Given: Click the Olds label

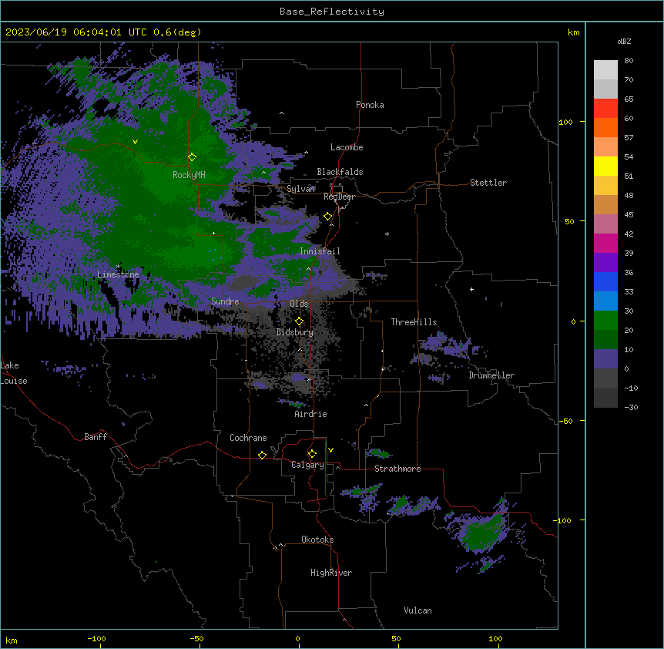Looking at the screenshot, I should point(299,304).
